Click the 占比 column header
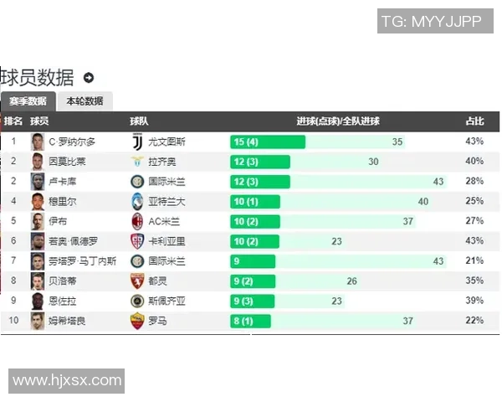The image size is (502, 402). click(474, 122)
